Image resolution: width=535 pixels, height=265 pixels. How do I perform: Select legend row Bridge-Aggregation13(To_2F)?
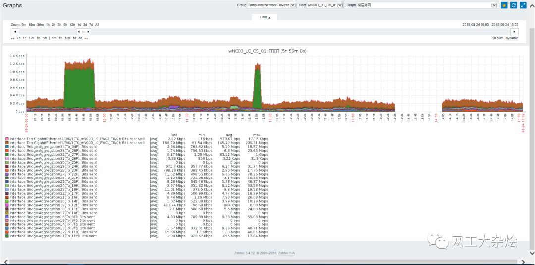(x=137, y=228)
